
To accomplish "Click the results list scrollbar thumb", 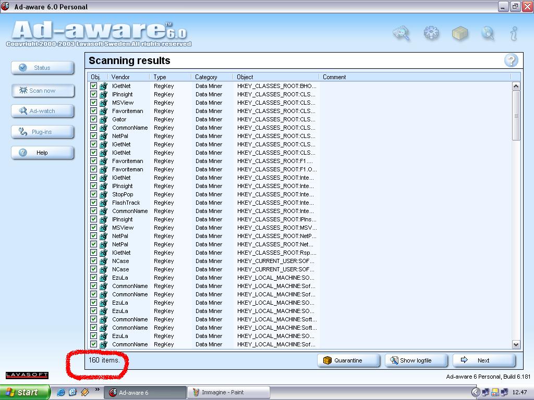I will coord(516,116).
